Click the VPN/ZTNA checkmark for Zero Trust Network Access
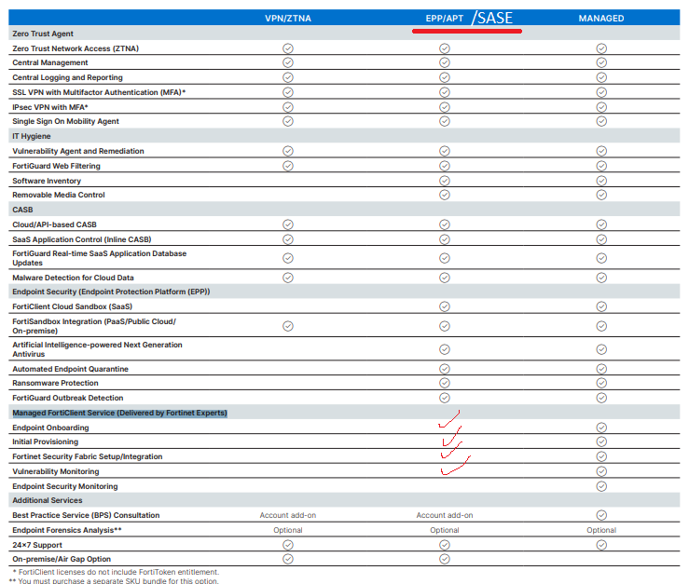689x584 pixels. click(x=288, y=48)
